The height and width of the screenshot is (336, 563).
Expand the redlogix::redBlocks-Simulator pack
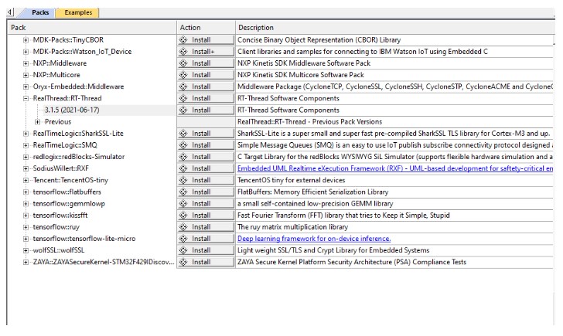click(26, 157)
